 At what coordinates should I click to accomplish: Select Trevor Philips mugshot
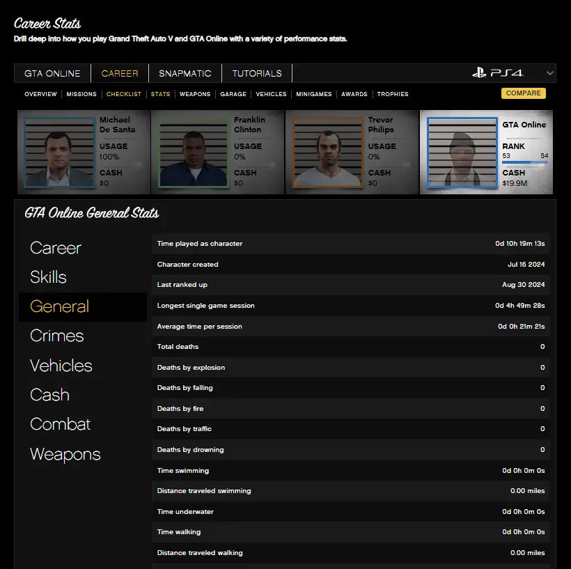328,153
